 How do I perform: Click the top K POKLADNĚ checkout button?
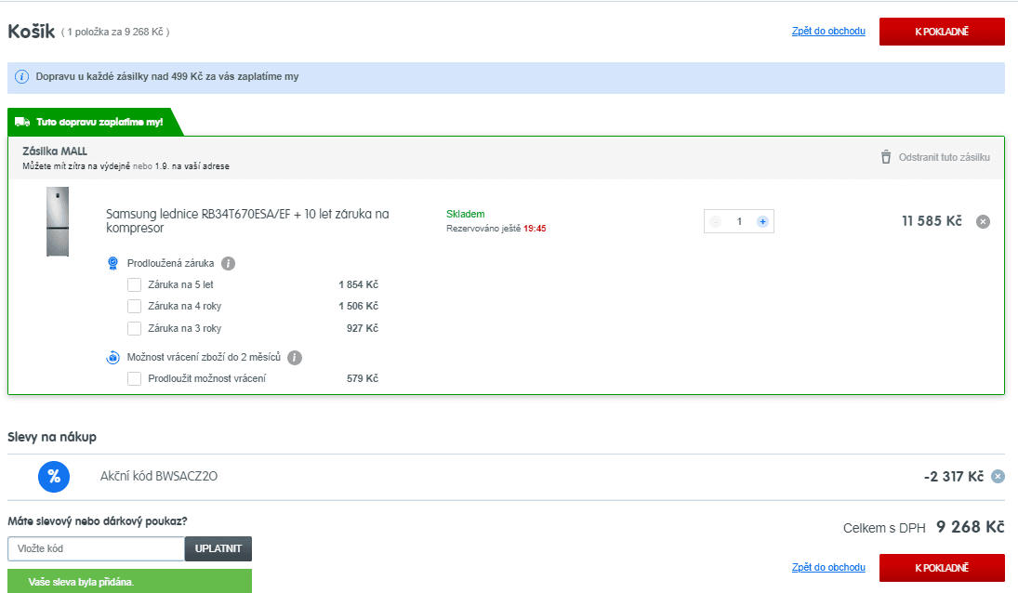coord(942,32)
